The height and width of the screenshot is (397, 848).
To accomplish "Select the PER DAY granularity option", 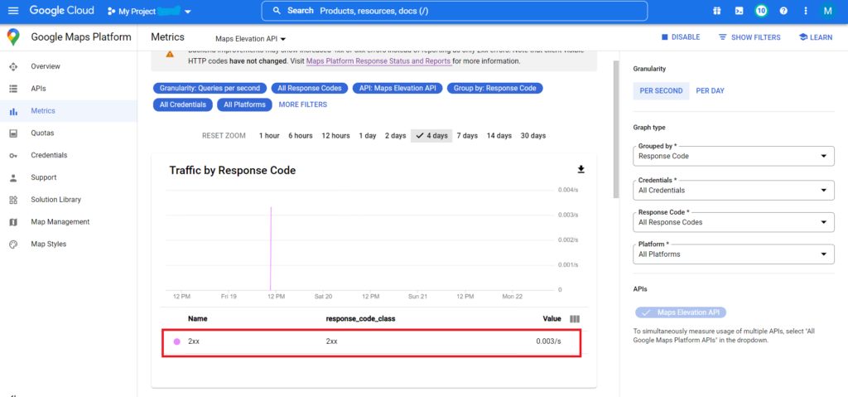I will point(710,91).
